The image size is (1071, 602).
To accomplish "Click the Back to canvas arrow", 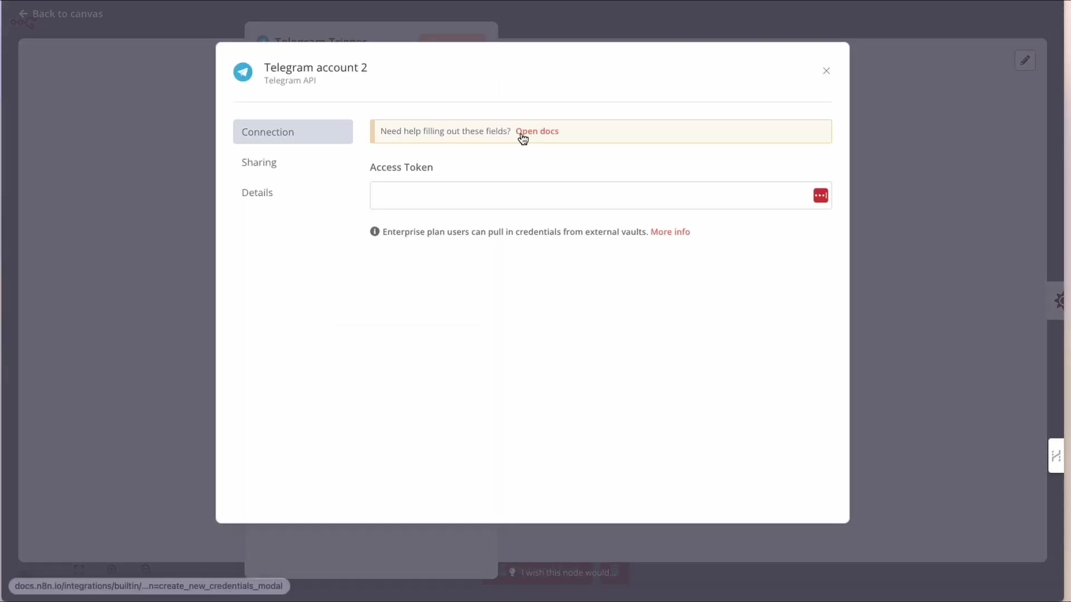I will point(23,14).
